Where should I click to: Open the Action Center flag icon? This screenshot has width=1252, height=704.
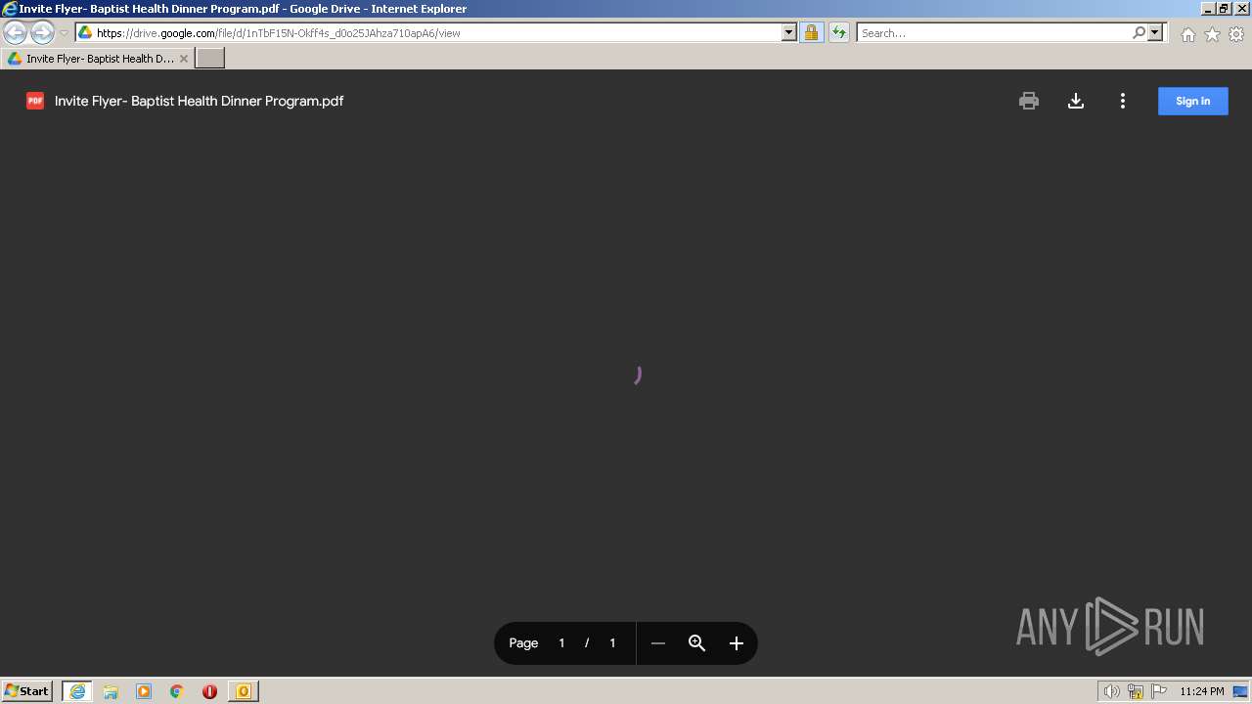(x=1159, y=691)
